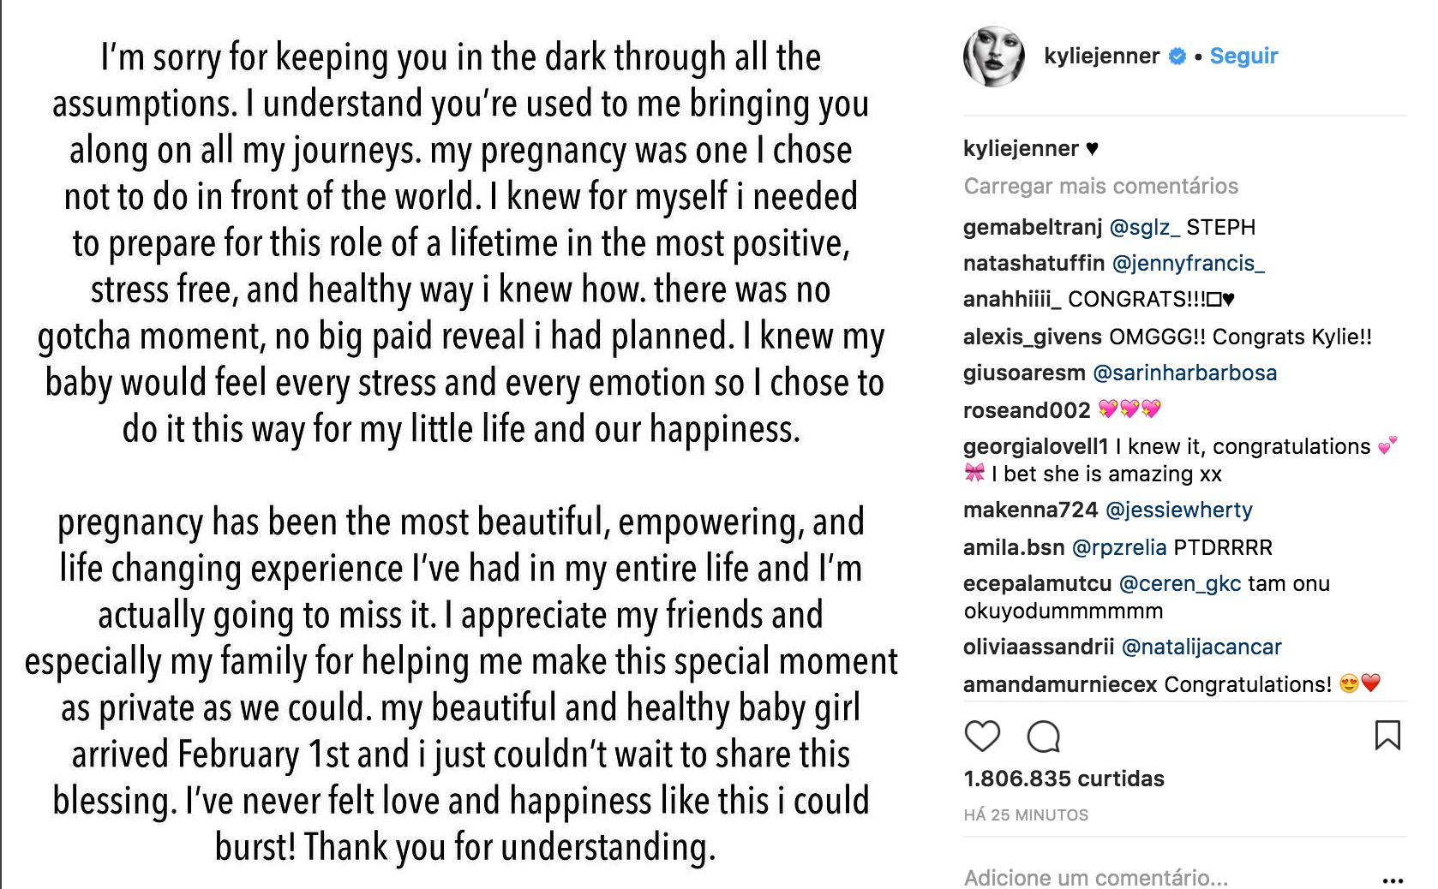Viewport: 1438px width, 889px height.
Task: Open the three-dots more options menu
Action: [1393, 880]
